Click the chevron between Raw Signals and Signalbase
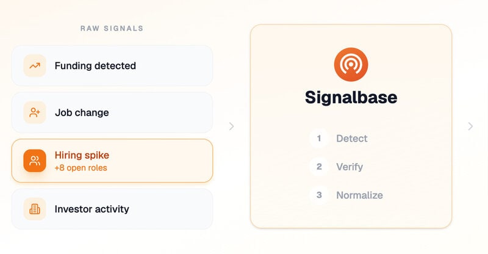Screen dimensions: 488x254 click(x=231, y=126)
